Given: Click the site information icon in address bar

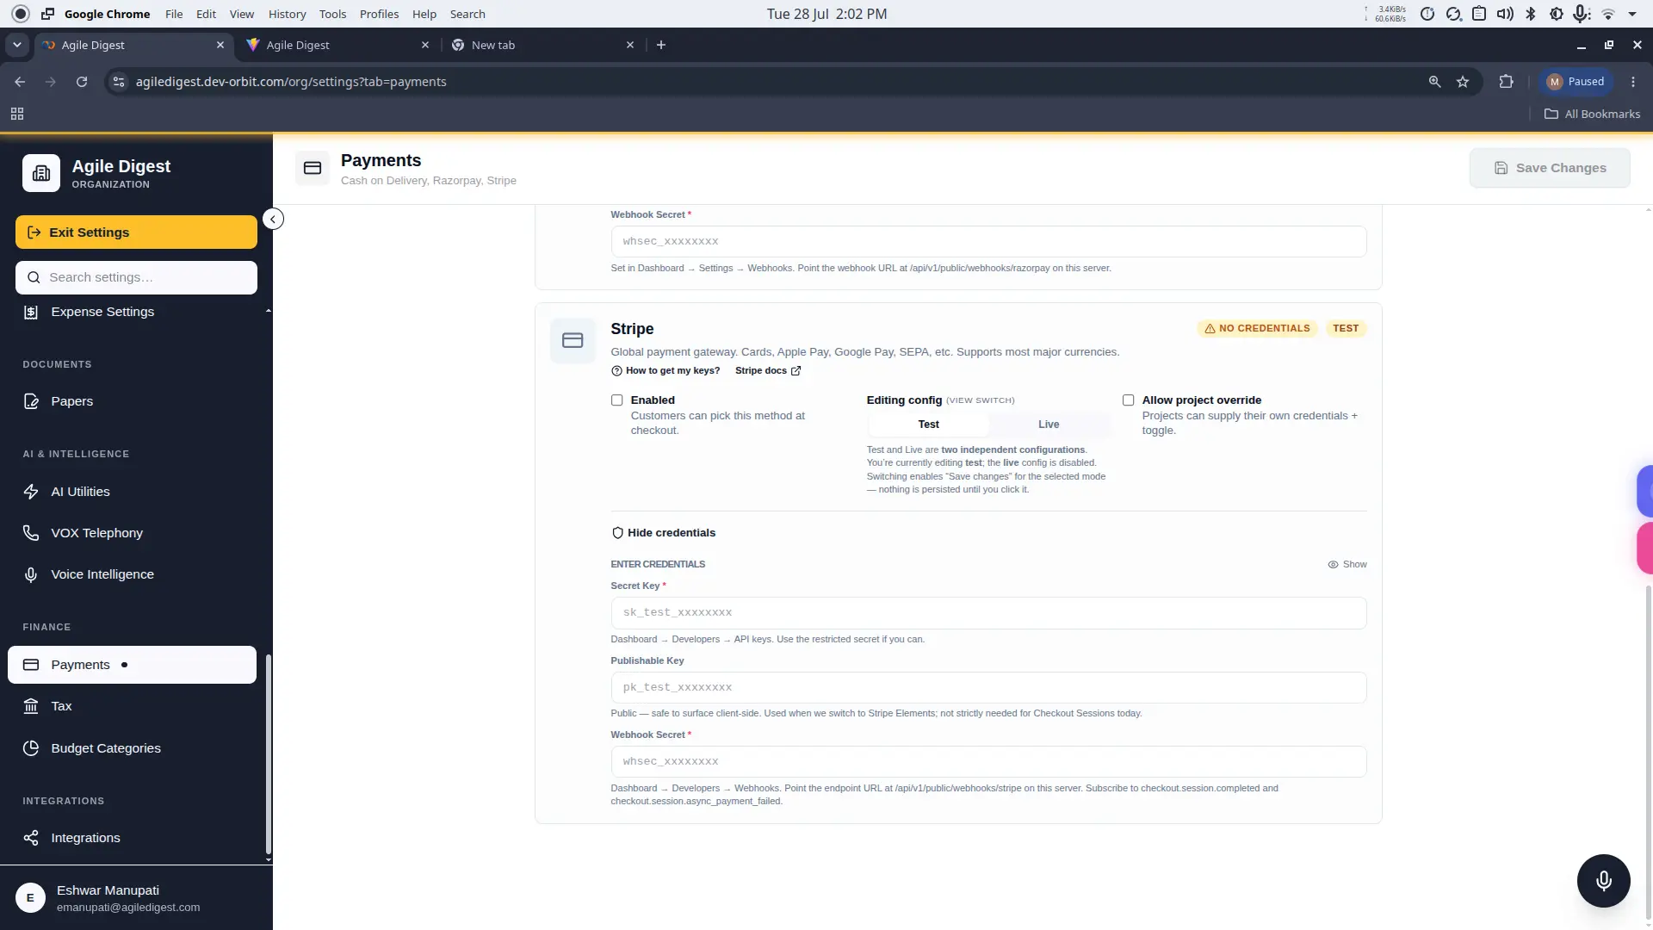Looking at the screenshot, I should tap(119, 82).
